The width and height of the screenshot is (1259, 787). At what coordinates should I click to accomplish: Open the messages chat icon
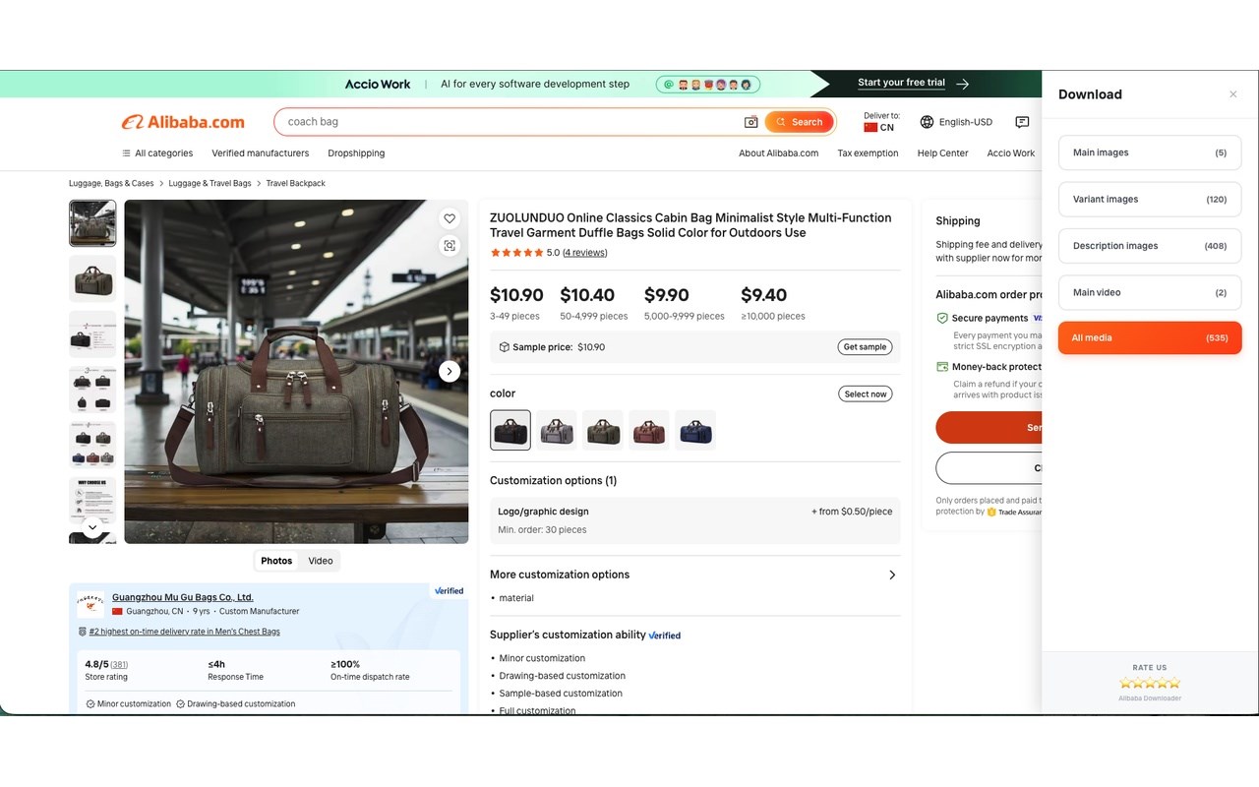1022,122
